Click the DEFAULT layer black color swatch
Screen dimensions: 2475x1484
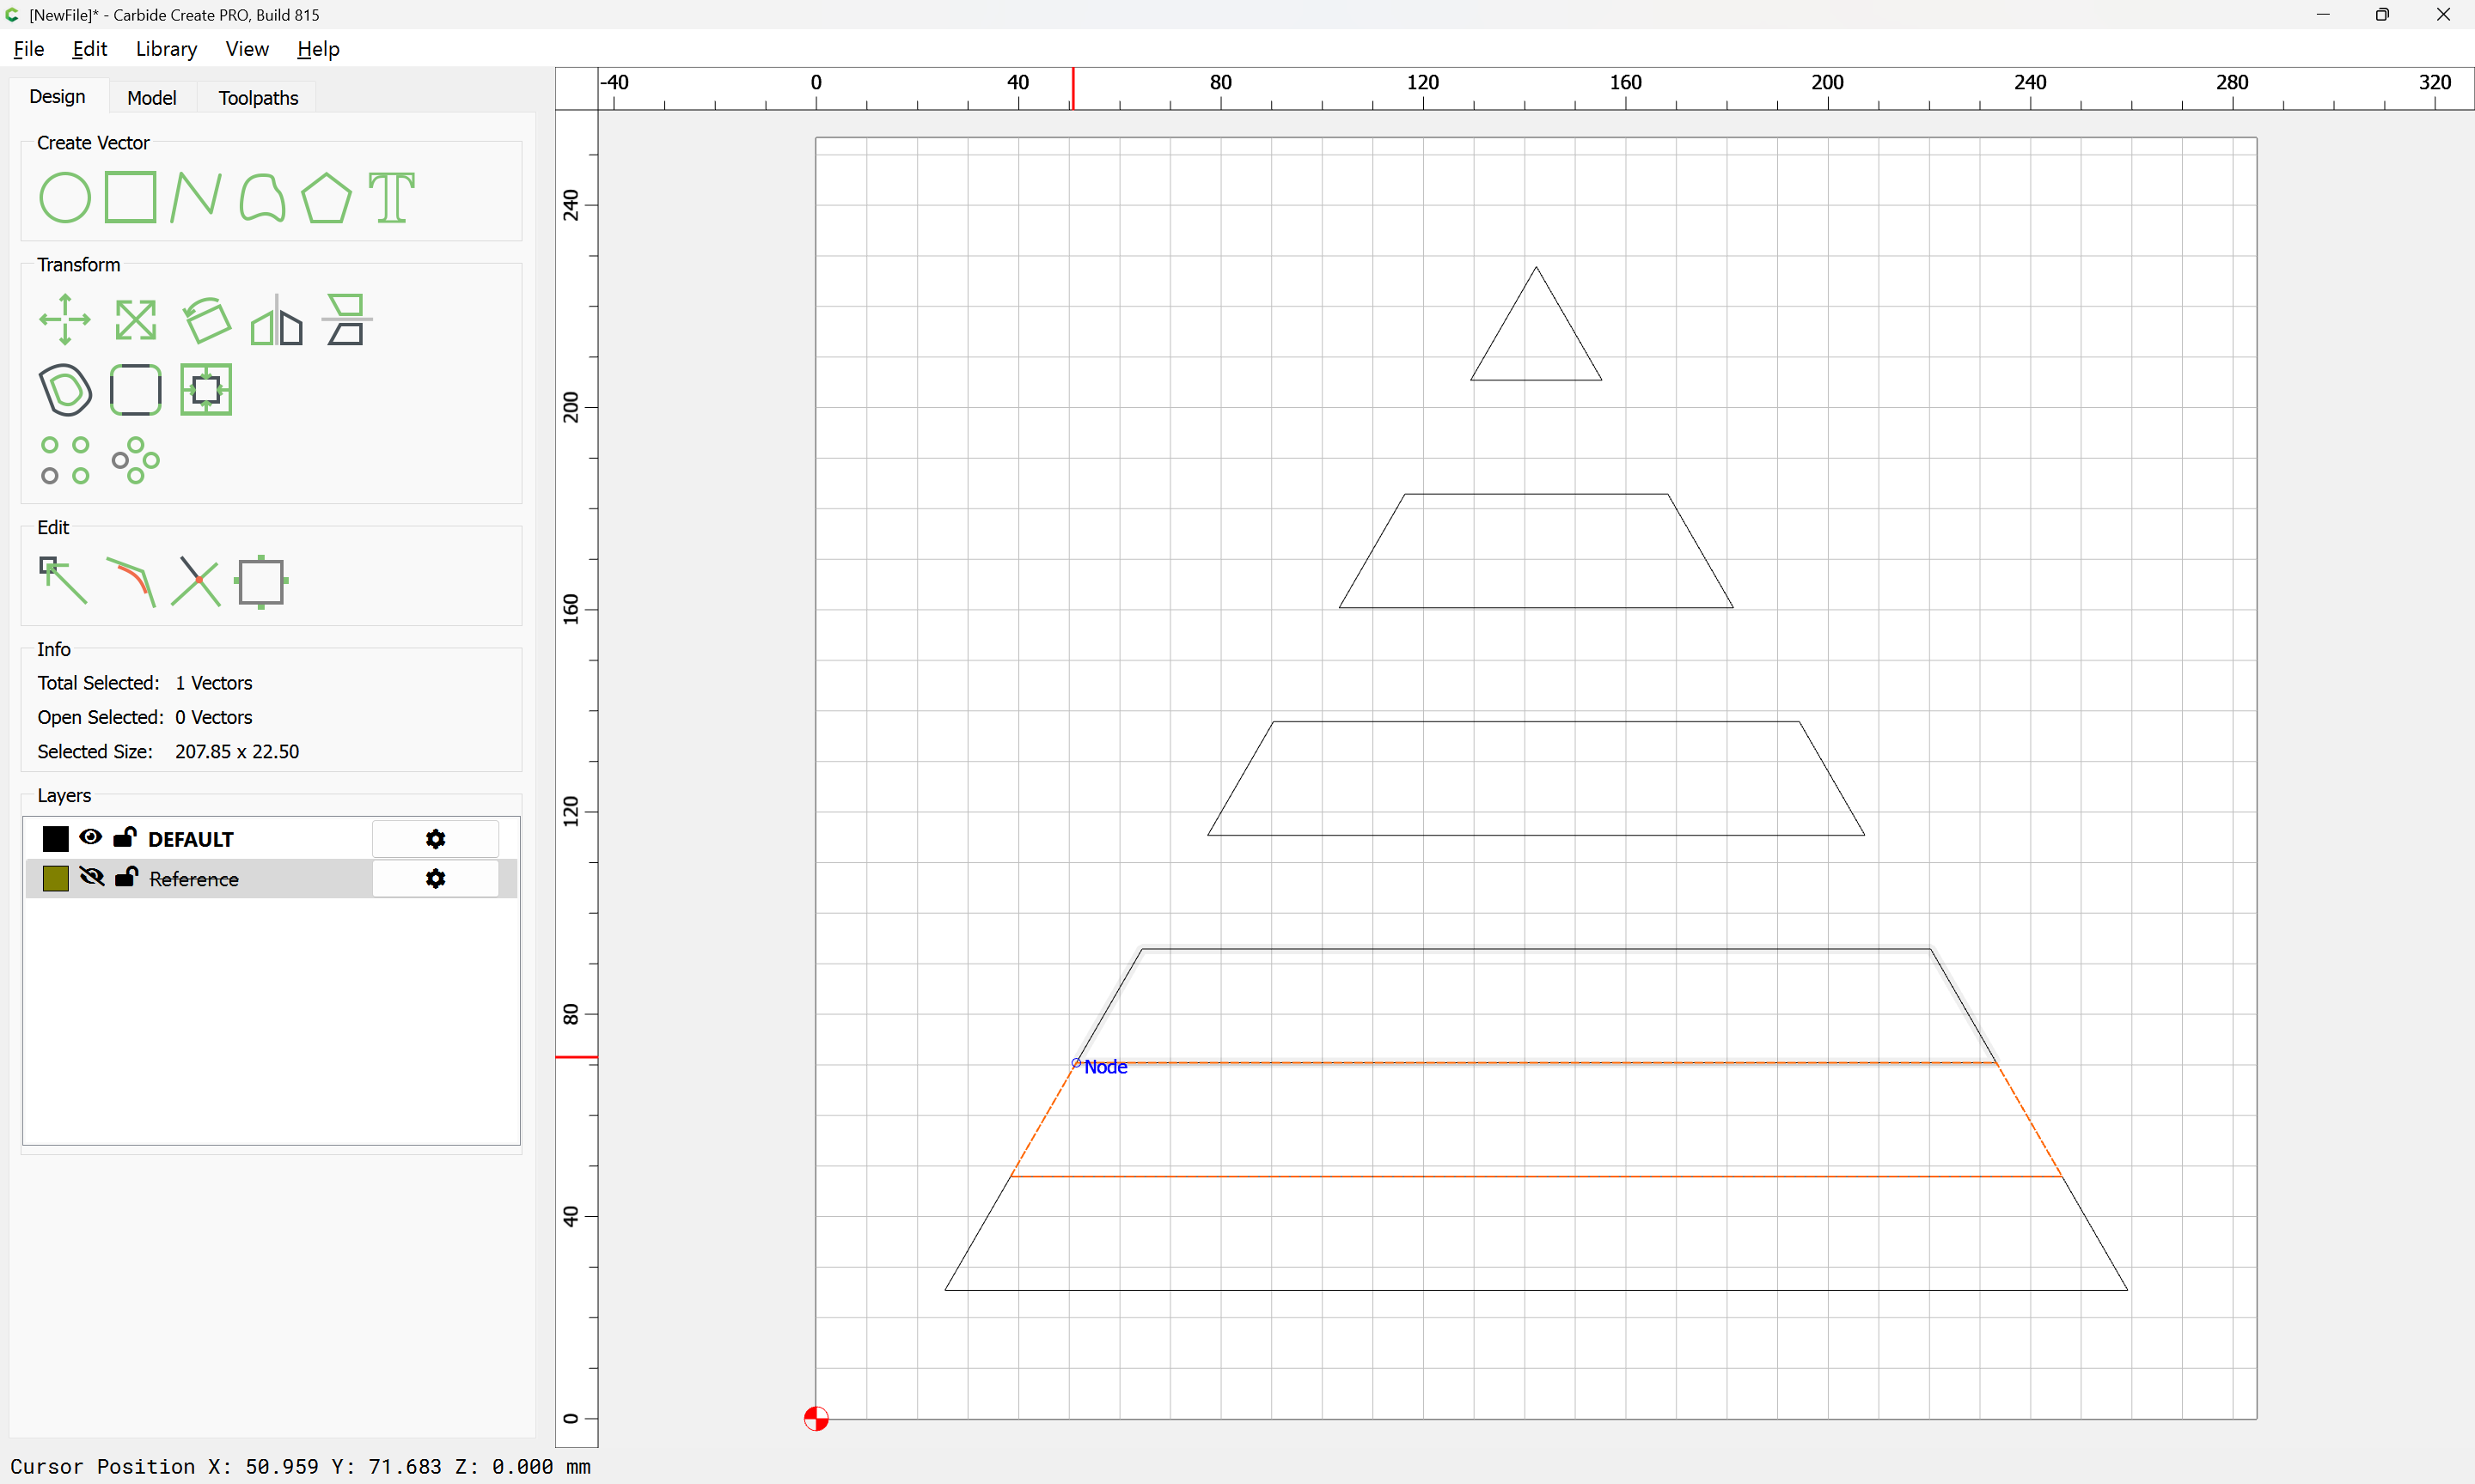point(56,838)
